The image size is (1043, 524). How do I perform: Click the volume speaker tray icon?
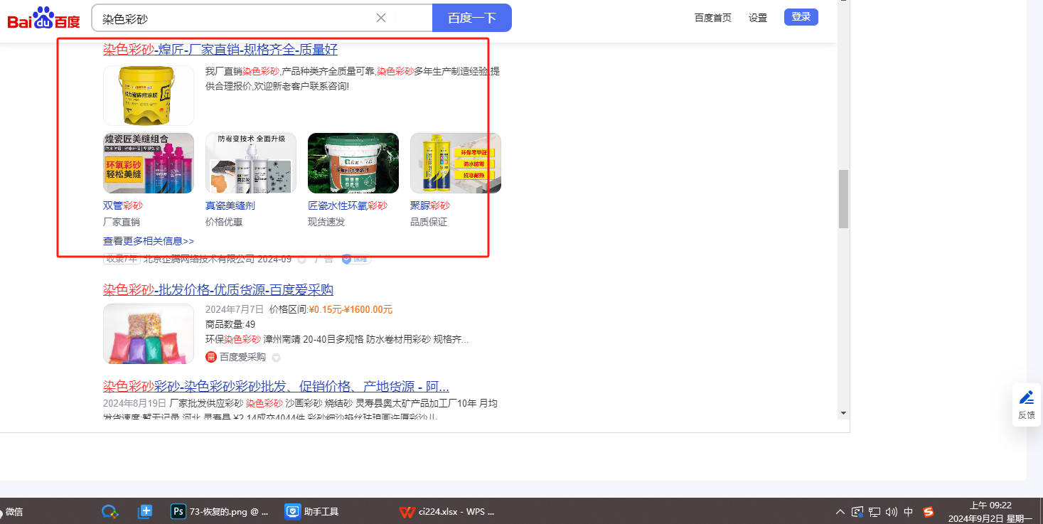(x=892, y=511)
